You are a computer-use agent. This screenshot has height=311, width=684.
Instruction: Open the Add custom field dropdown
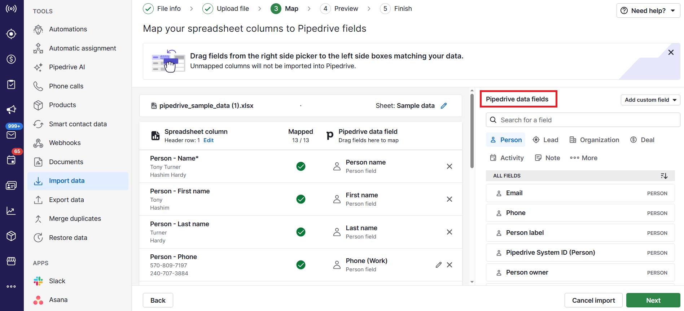650,100
